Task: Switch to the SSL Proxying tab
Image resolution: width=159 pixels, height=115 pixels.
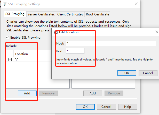Action: 15,14
